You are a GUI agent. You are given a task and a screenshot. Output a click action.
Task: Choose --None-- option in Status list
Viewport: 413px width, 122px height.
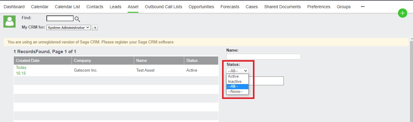tap(237, 92)
